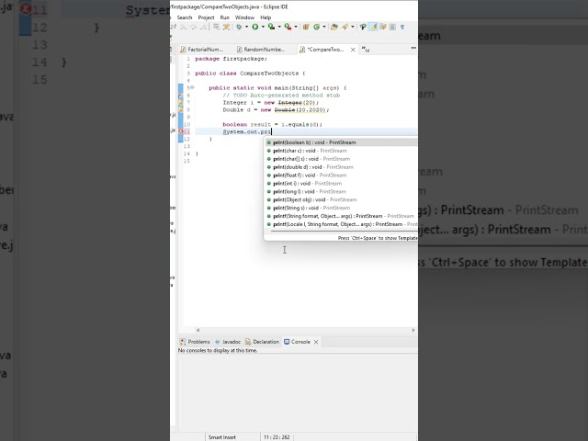
Task: Click the task marker on line 6
Action: click(181, 96)
